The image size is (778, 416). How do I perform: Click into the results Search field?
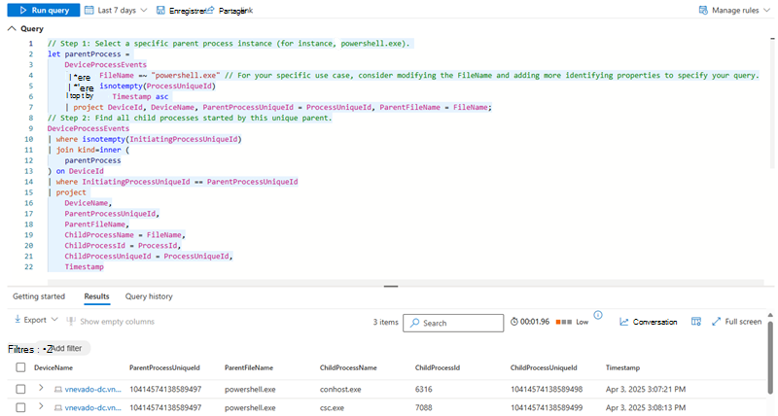pos(453,323)
